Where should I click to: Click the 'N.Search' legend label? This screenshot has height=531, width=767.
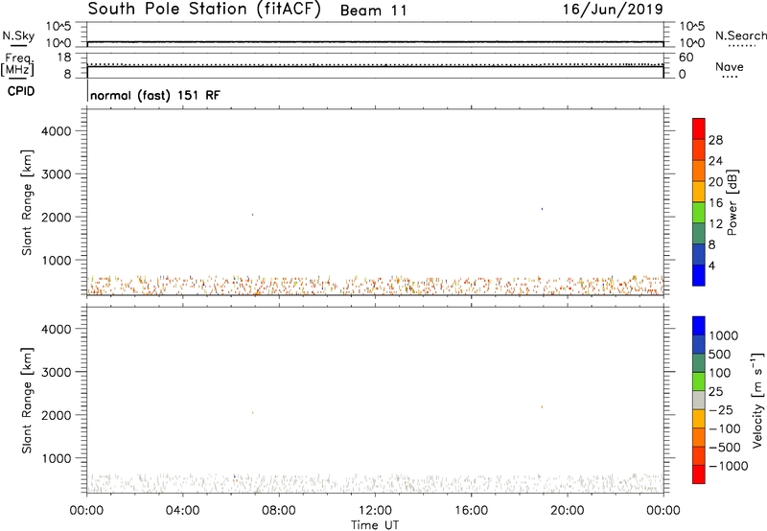coord(741,35)
